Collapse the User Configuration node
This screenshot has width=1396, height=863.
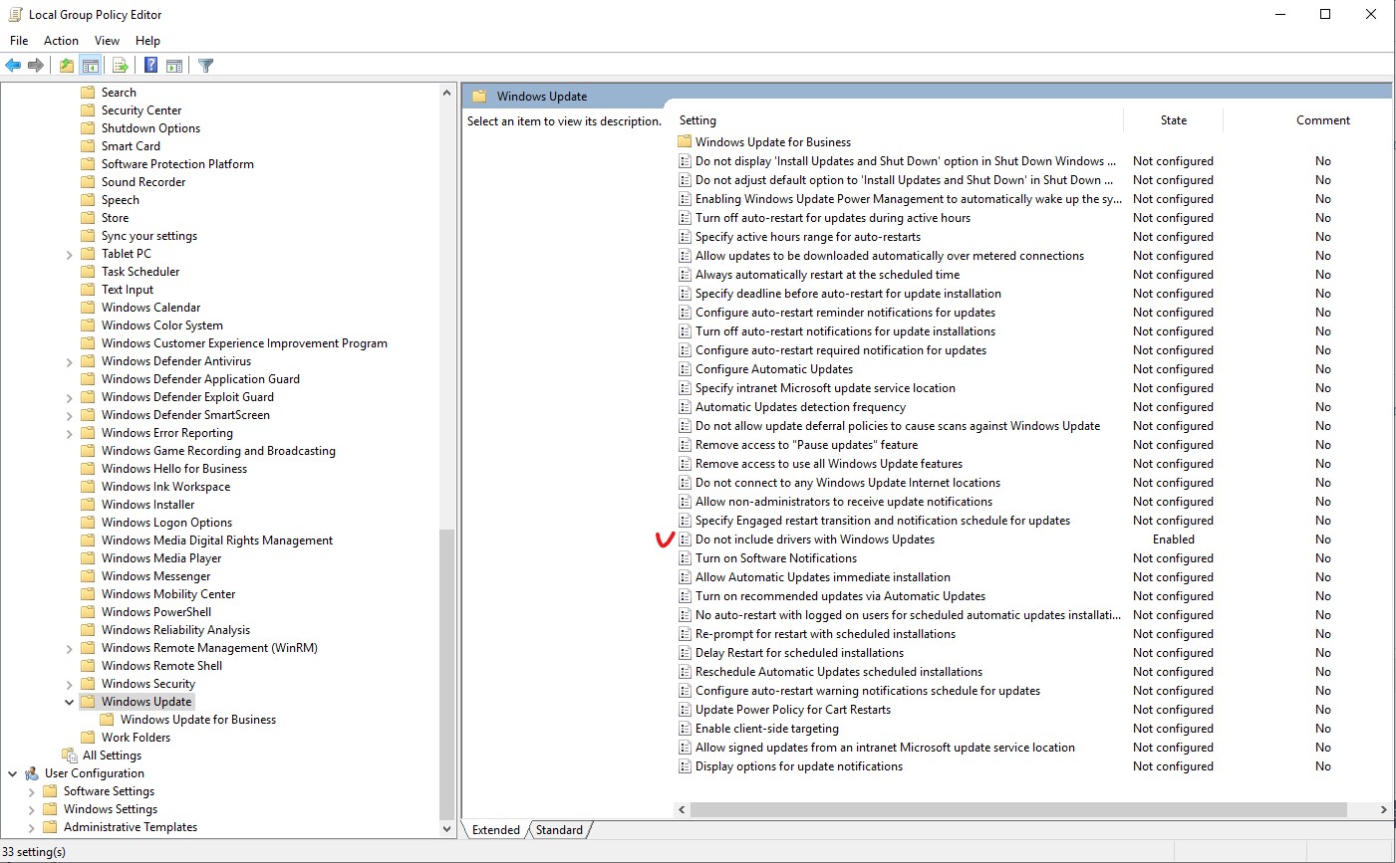point(12,773)
